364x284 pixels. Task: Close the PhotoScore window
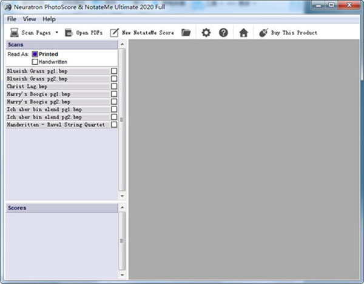click(x=349, y=5)
